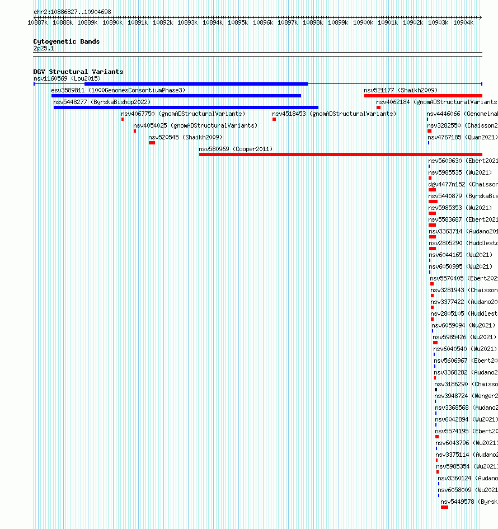Click the Cytogenetic Bands track title
498x529 pixels.
click(67, 41)
